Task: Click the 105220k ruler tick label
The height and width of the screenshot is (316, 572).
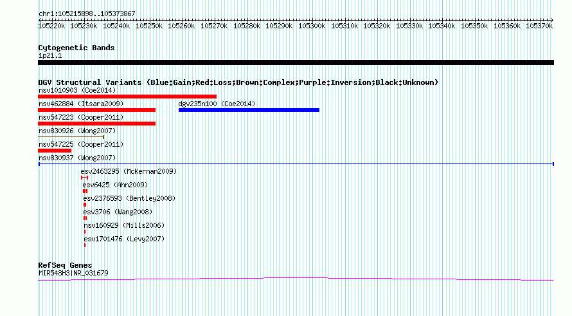Action: [51, 26]
